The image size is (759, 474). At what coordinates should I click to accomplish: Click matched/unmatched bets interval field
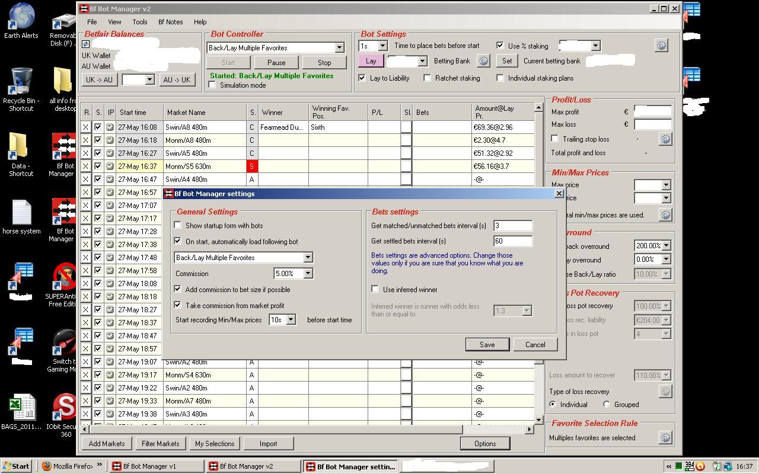coord(512,225)
